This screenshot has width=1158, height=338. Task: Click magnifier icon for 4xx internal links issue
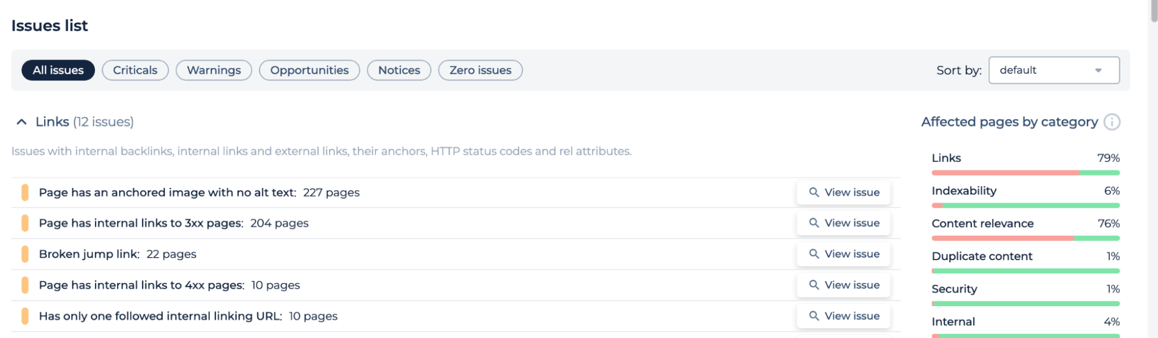click(x=814, y=285)
